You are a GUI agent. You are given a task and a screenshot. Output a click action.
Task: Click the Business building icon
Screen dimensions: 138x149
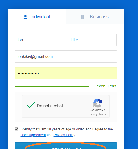tap(84, 17)
